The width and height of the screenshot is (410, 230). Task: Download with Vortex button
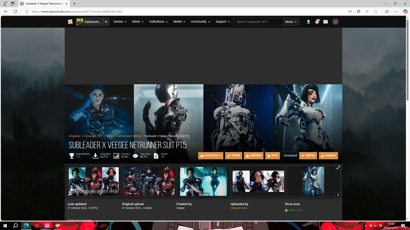(x=308, y=156)
